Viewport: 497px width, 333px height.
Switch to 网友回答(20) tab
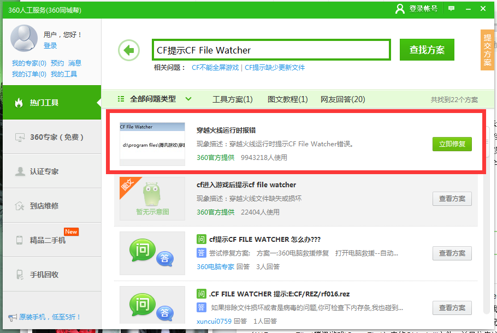click(x=342, y=99)
